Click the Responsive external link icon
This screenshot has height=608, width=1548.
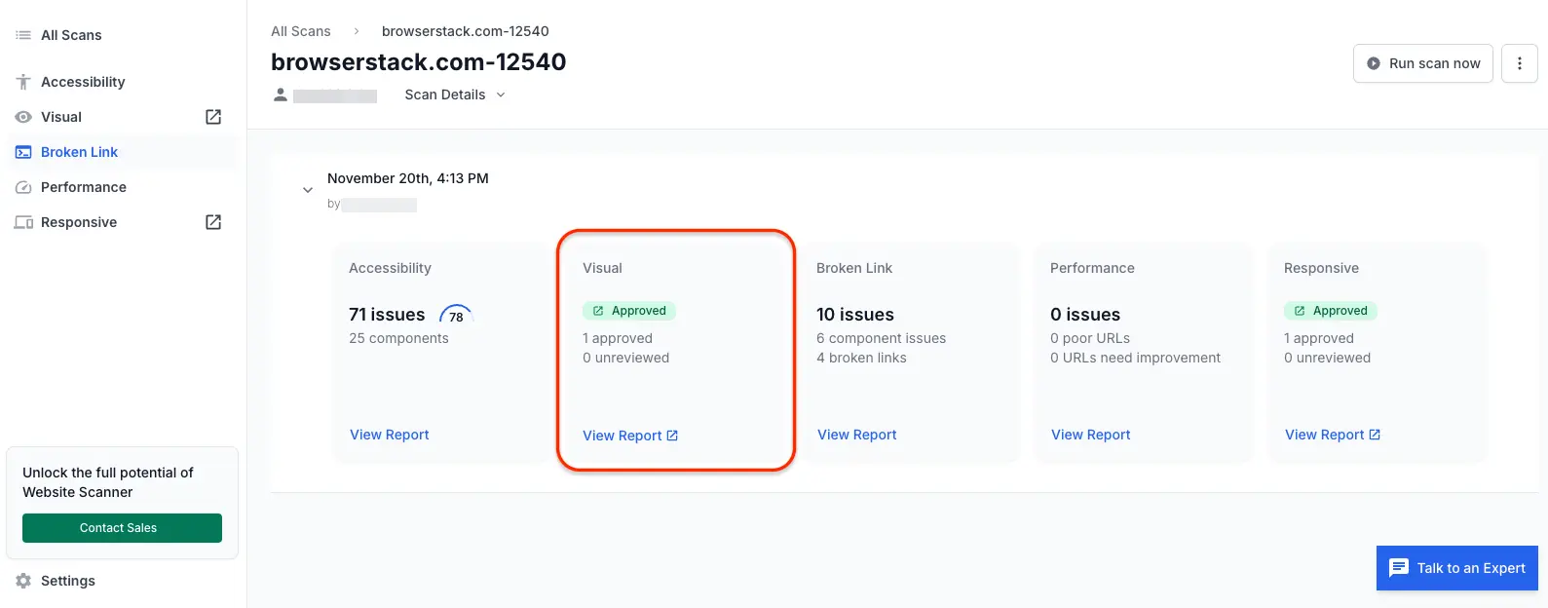212,221
